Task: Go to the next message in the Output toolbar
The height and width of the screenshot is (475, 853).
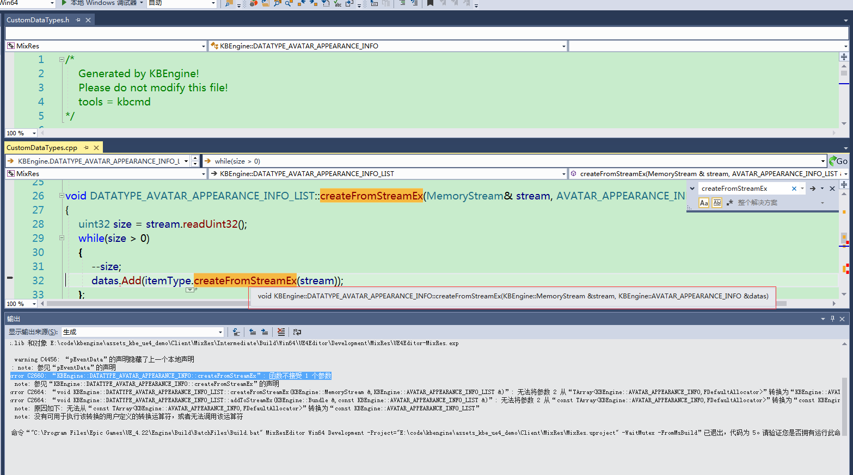Action: click(265, 332)
